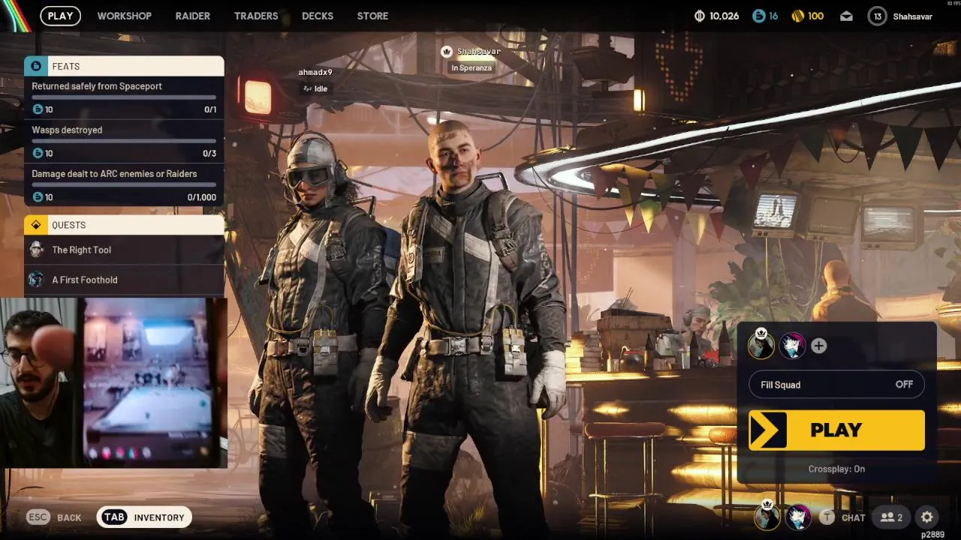The width and height of the screenshot is (961, 540).
Task: Open INVENTORY with the TAB button
Action: pos(144,517)
